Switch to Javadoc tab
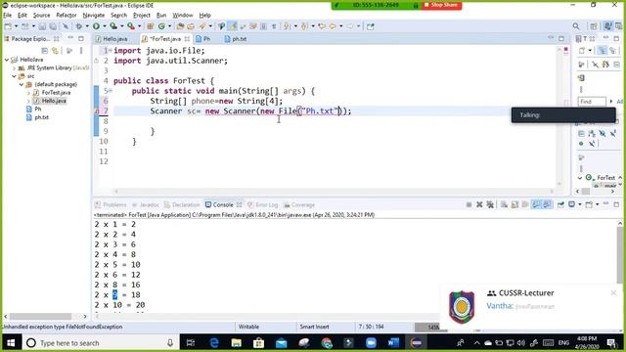The height and width of the screenshot is (352, 626). click(146, 204)
